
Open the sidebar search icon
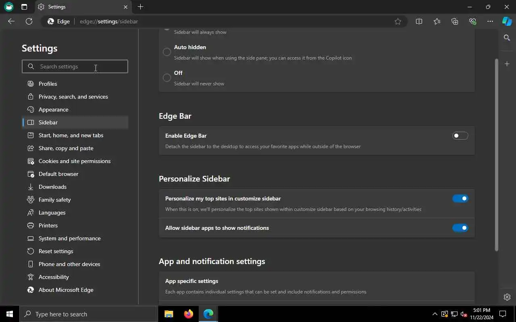(507, 37)
